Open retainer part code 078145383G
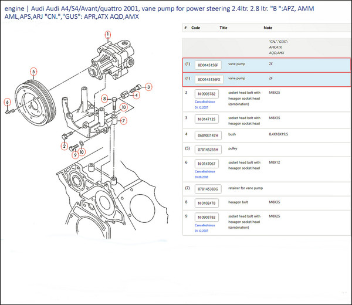Viewport: 352px width, 305px height. [x=208, y=189]
